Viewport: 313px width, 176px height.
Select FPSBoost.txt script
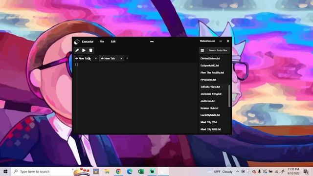[x=208, y=80]
